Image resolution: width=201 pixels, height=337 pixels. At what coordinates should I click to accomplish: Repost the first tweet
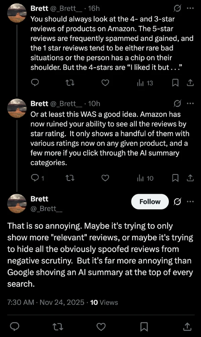coord(70,83)
